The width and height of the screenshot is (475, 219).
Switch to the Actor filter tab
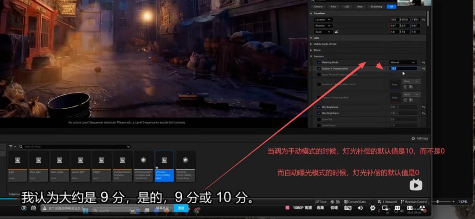(x=333, y=7)
